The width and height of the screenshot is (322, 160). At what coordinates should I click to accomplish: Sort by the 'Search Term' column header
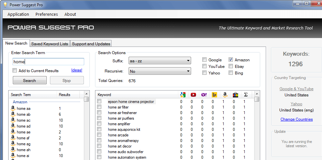33,95
